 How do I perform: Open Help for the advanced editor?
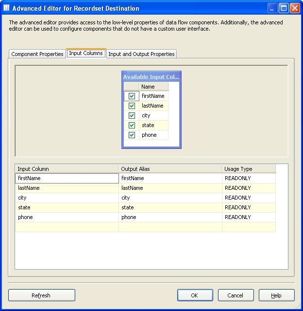pos(276,295)
